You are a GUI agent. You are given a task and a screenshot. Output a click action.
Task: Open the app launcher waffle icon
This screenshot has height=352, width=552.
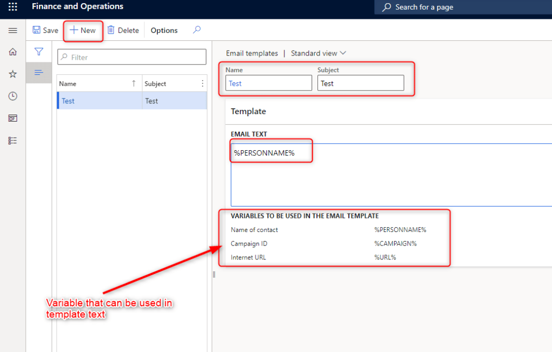point(13,8)
